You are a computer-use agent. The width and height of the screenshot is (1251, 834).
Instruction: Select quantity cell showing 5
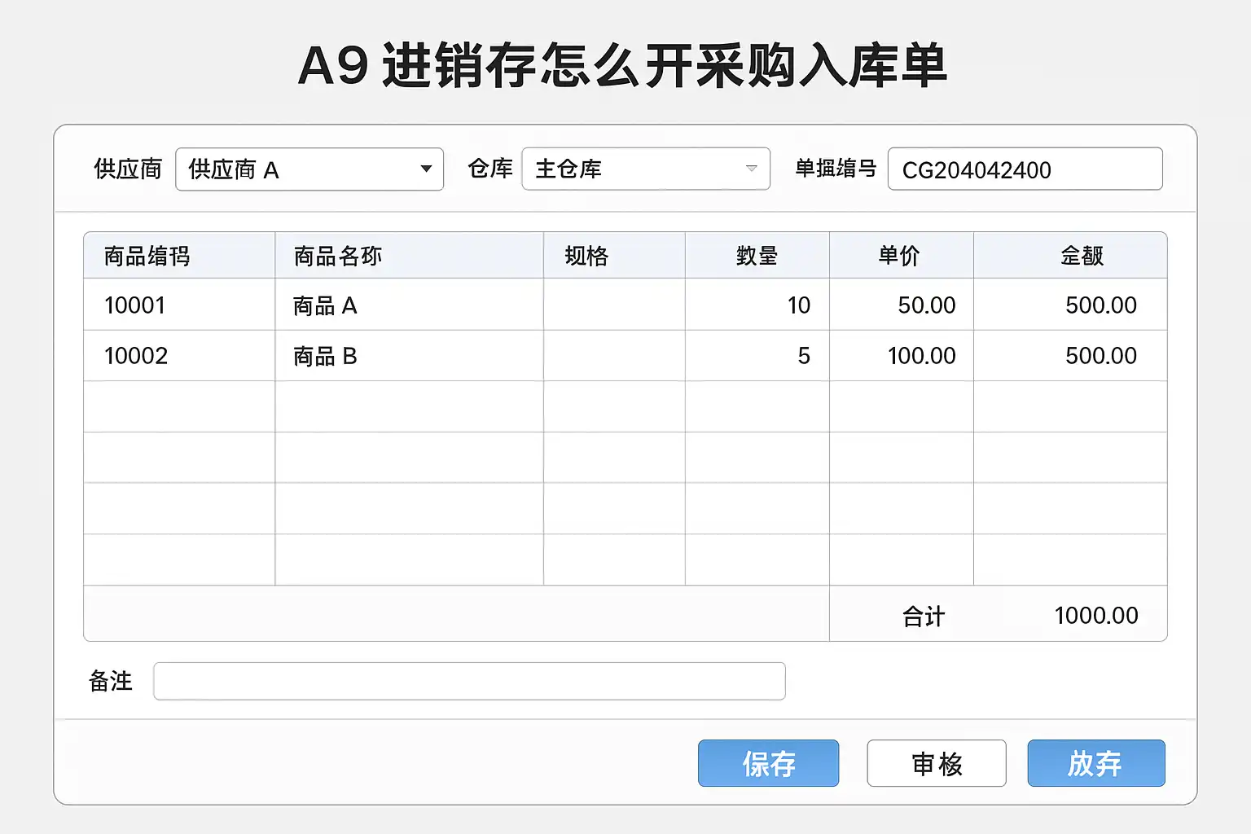[x=757, y=356]
